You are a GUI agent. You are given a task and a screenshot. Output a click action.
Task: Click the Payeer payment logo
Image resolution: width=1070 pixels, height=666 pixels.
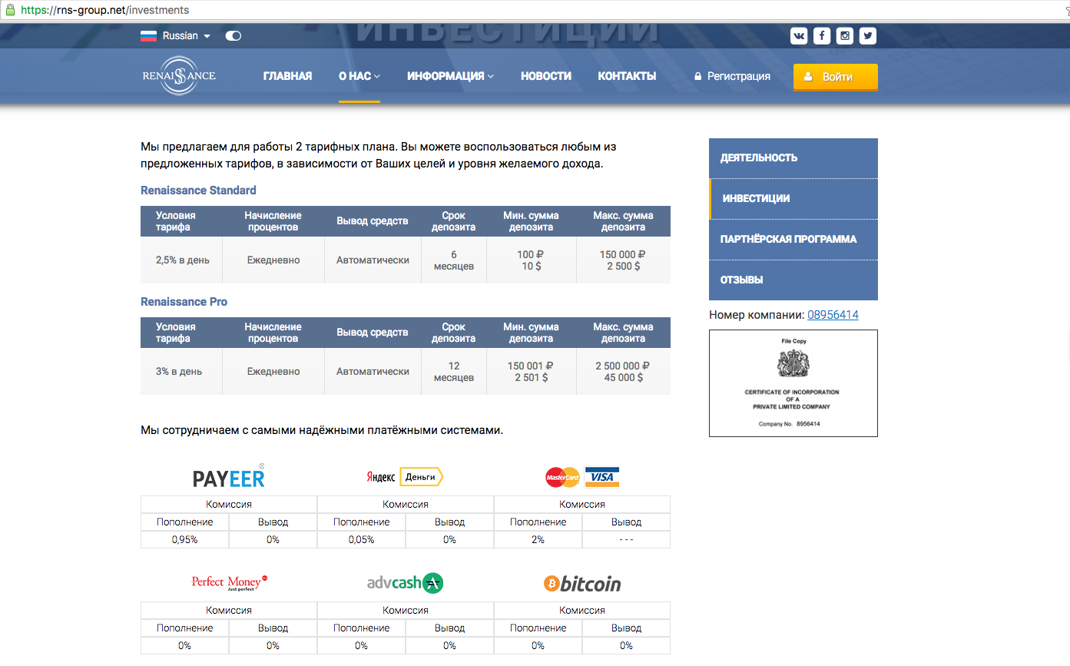[229, 477]
